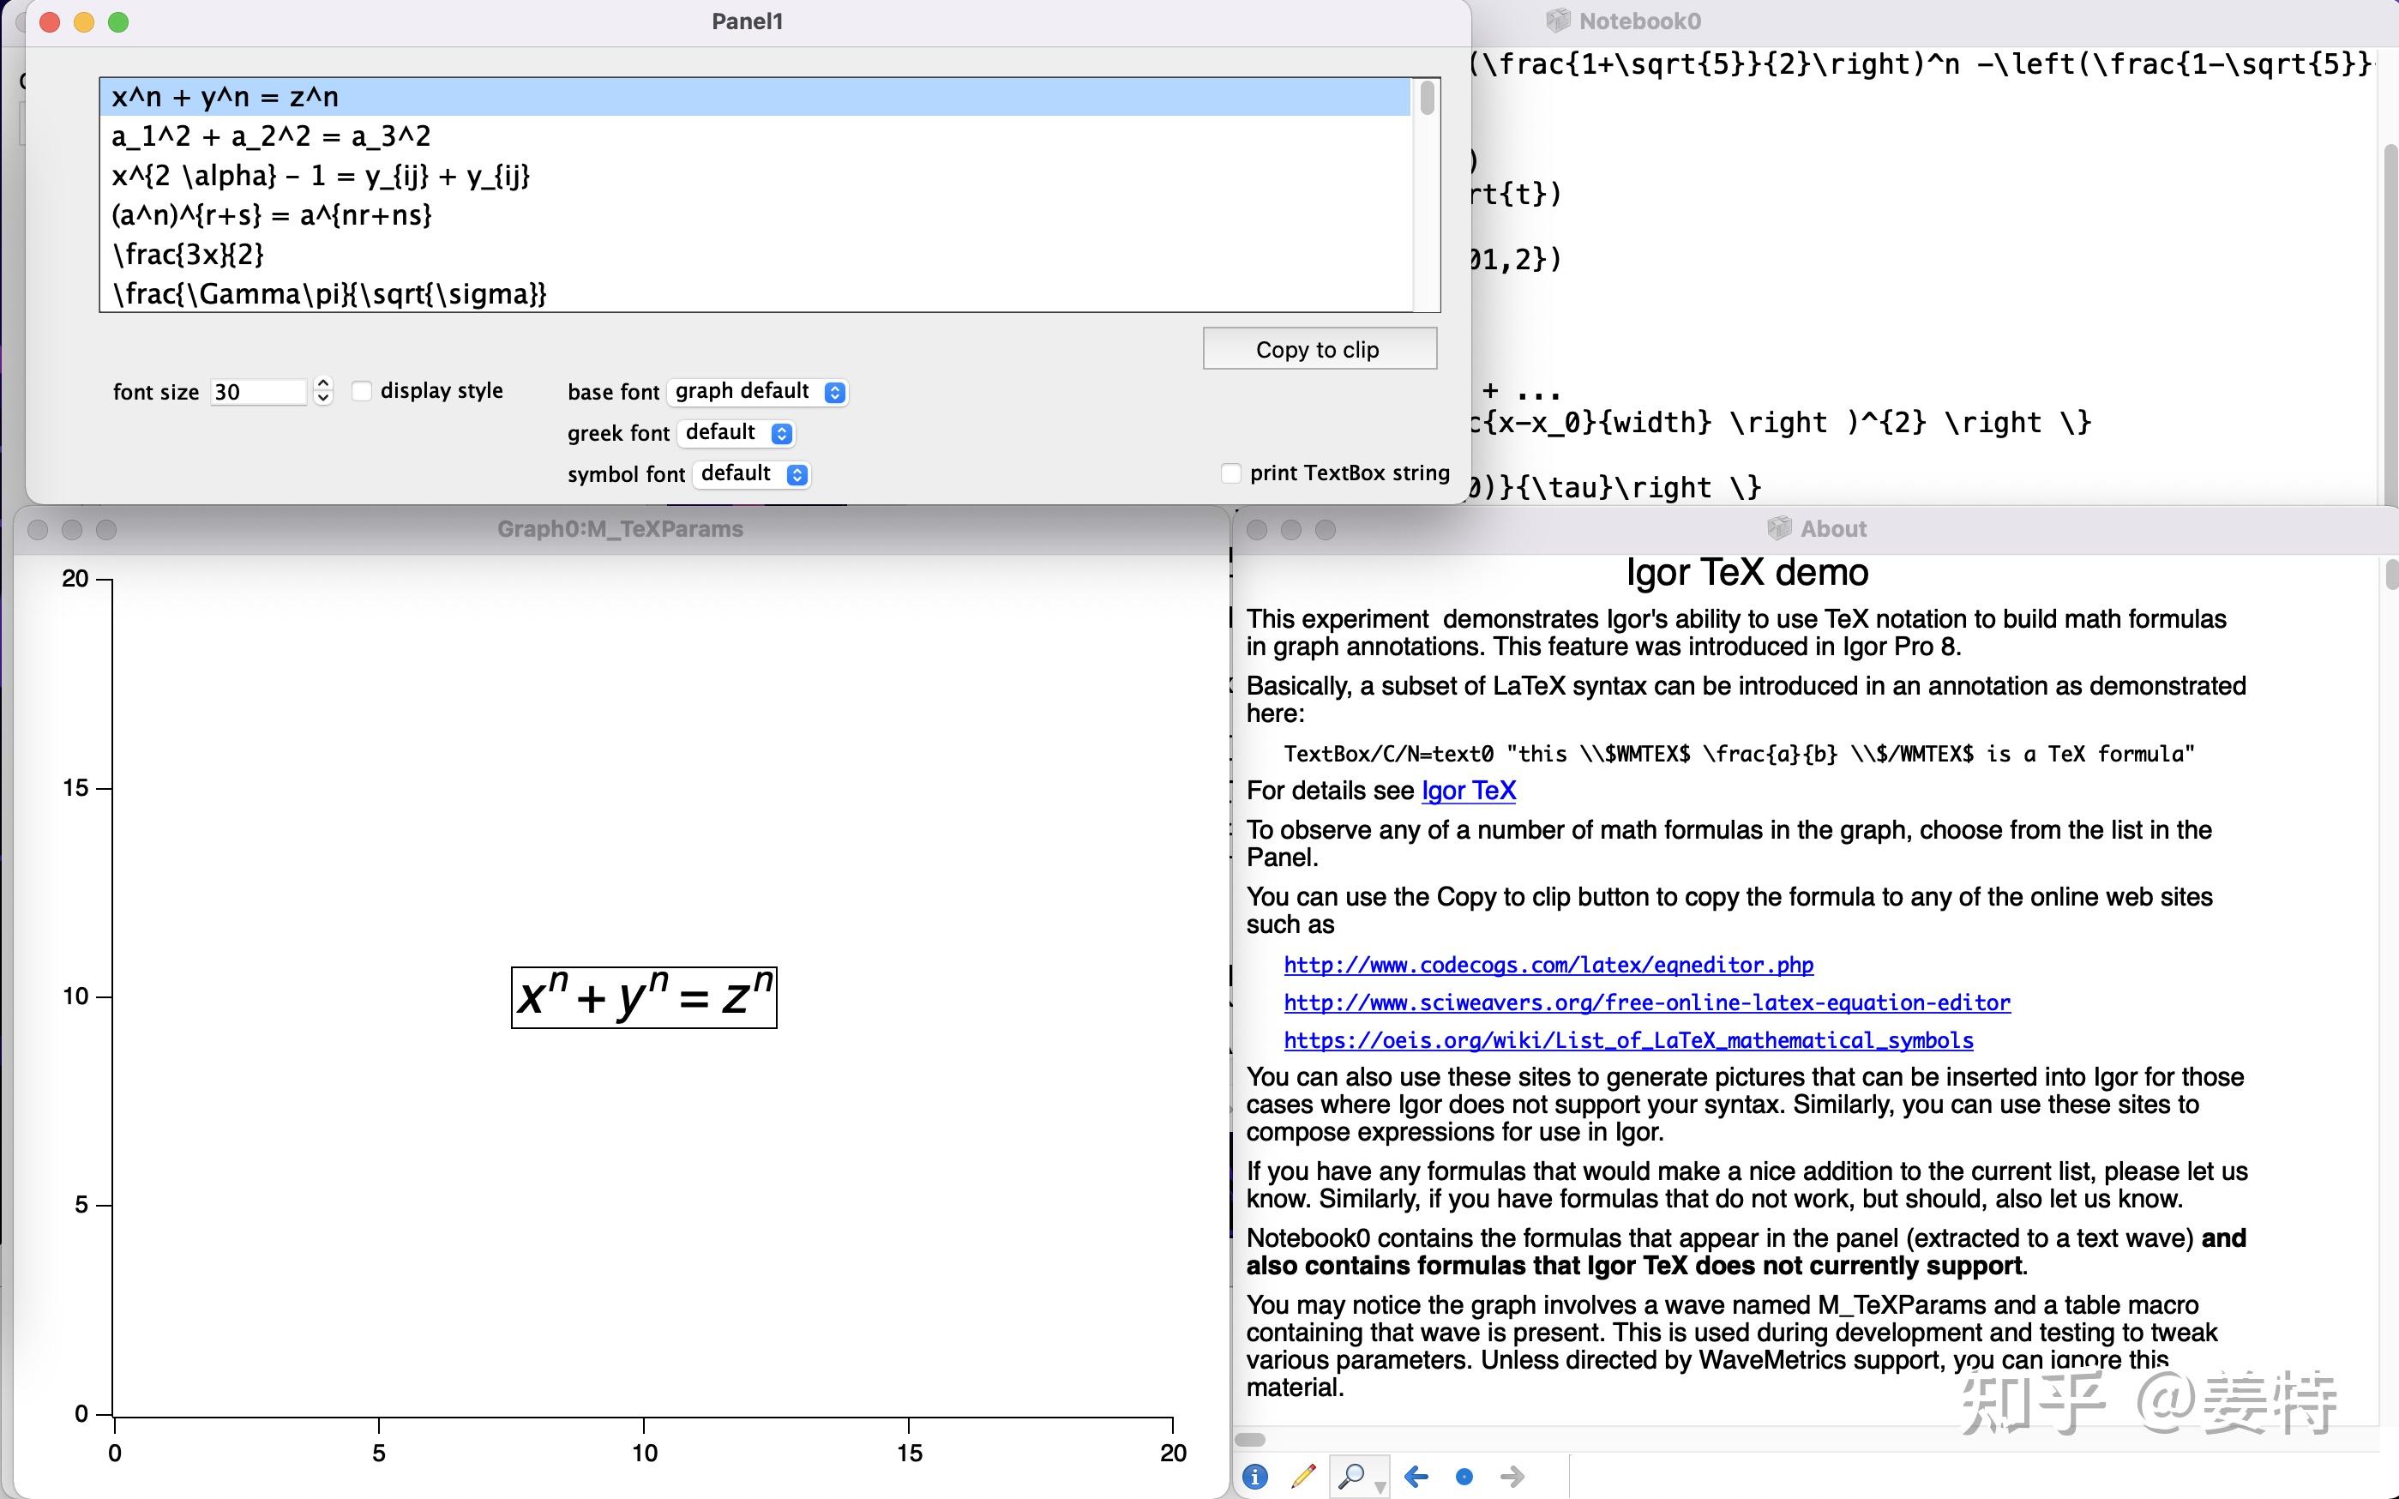Select the \frac{3x}{2} formula in the list
The height and width of the screenshot is (1499, 2399).
point(189,255)
